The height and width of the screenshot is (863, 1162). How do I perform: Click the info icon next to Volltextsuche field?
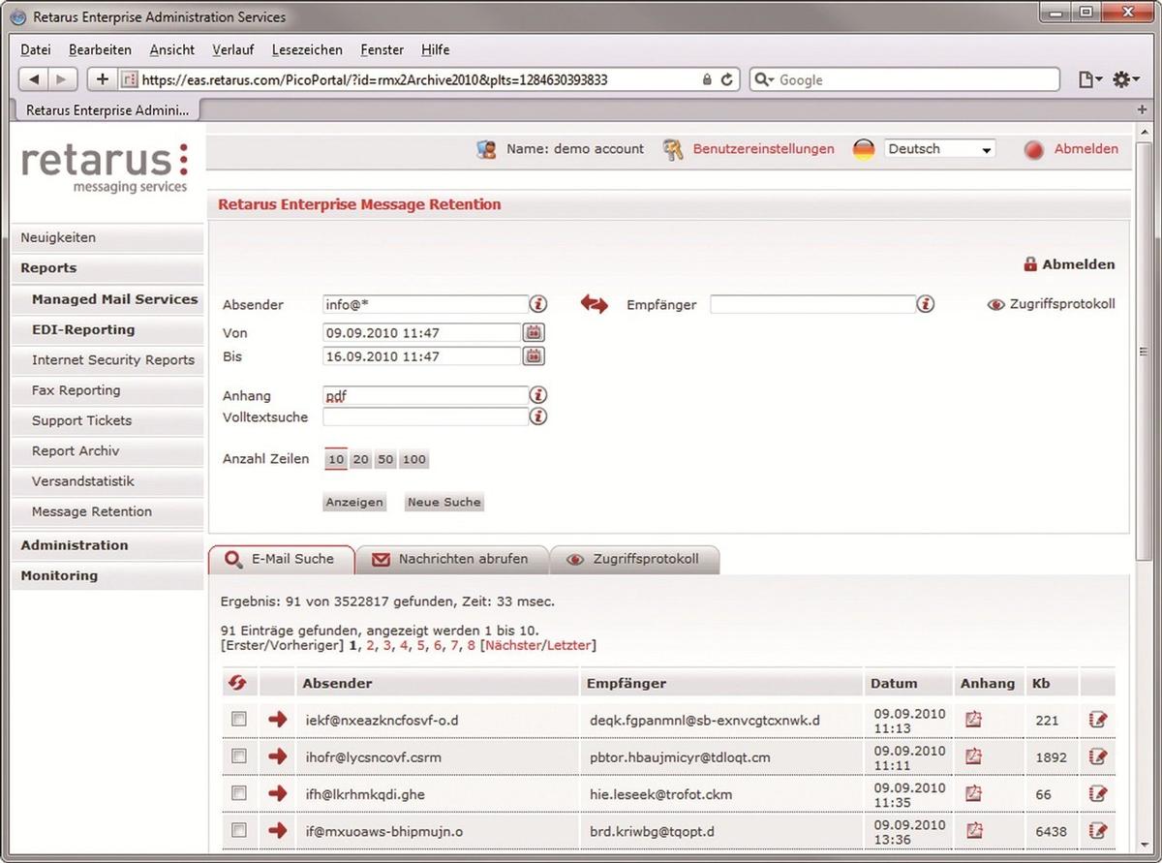point(538,416)
